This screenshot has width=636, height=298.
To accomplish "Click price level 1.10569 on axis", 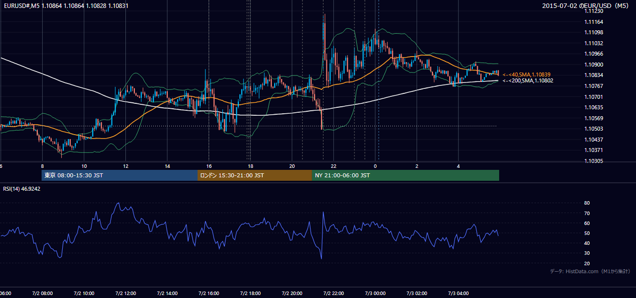I will click(594, 118).
